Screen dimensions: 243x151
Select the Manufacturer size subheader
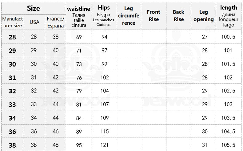pos(13,22)
